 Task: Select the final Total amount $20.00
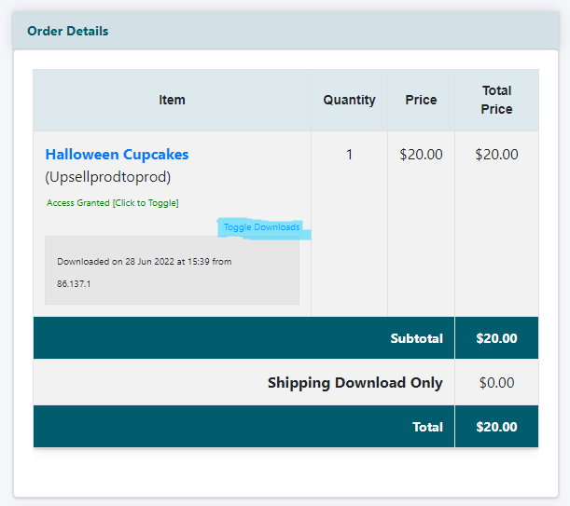coord(496,427)
